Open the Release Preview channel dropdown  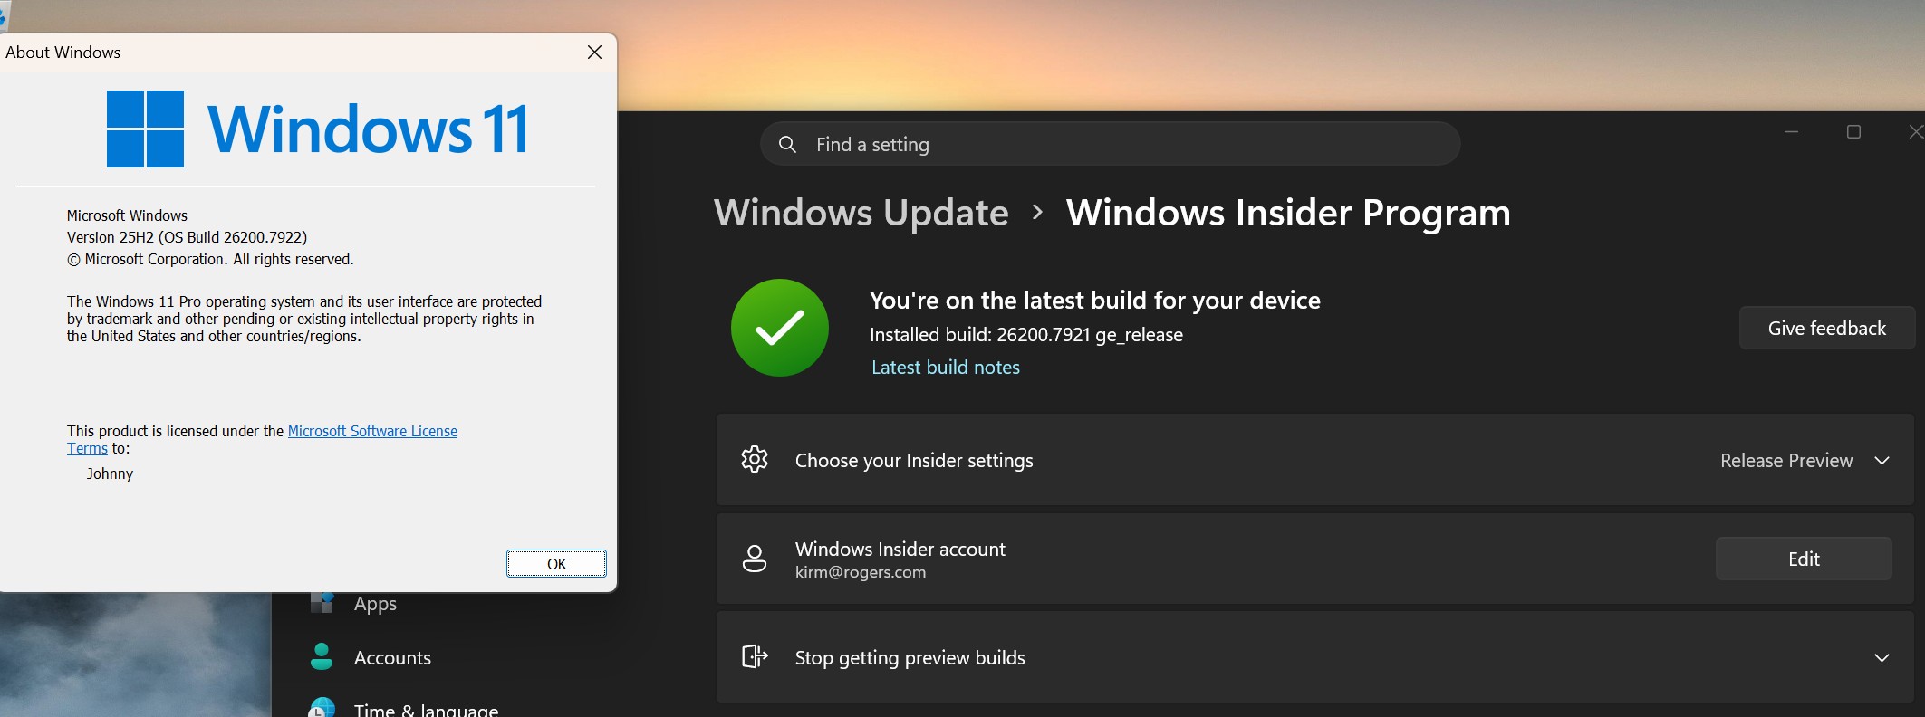1805,461
